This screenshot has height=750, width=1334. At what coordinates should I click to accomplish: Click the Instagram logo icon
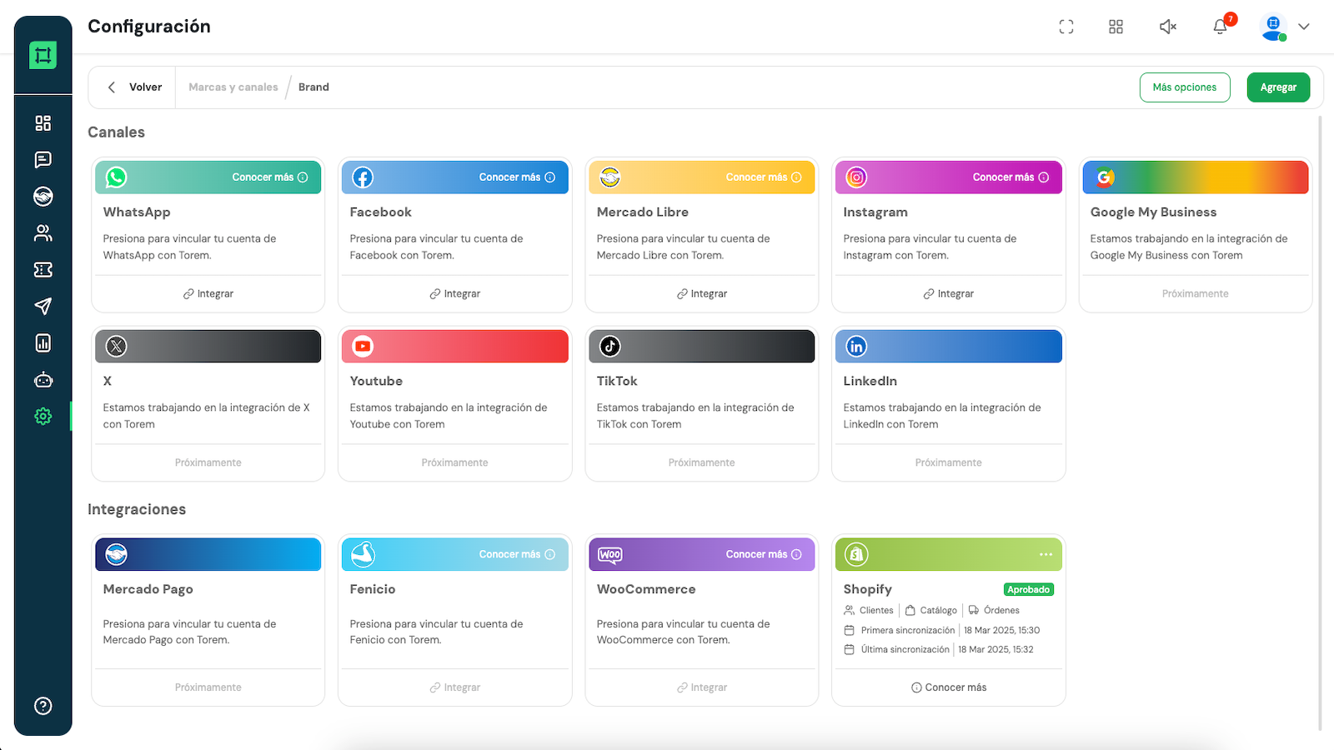pos(856,177)
